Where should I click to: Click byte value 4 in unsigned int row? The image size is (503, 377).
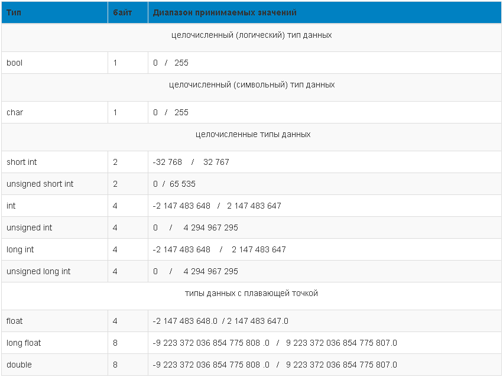115,227
